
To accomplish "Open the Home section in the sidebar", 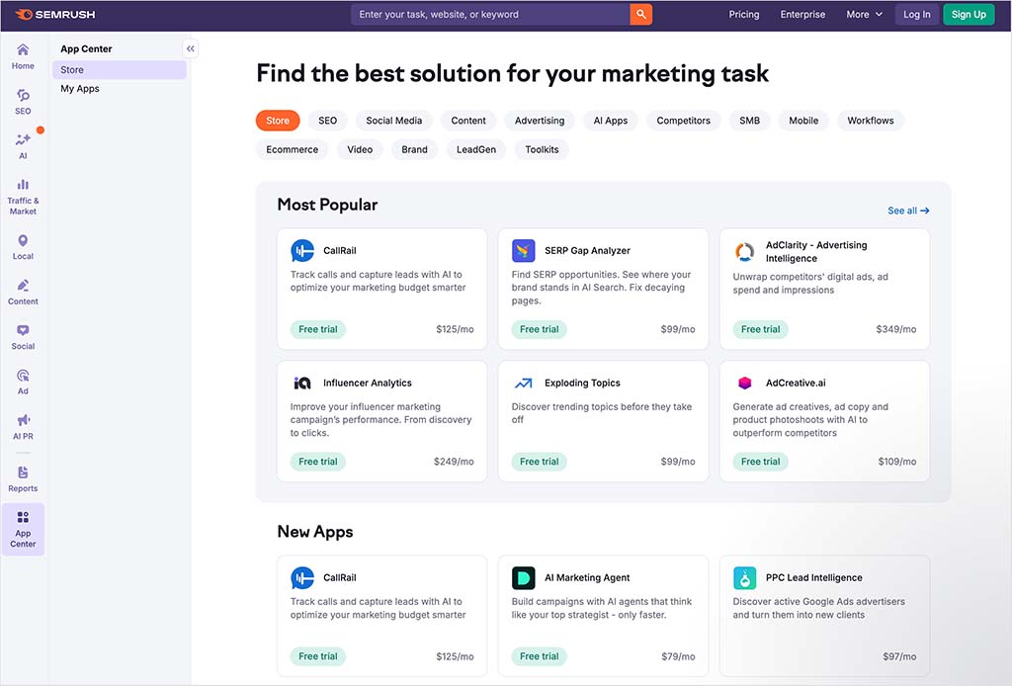I will pos(22,54).
